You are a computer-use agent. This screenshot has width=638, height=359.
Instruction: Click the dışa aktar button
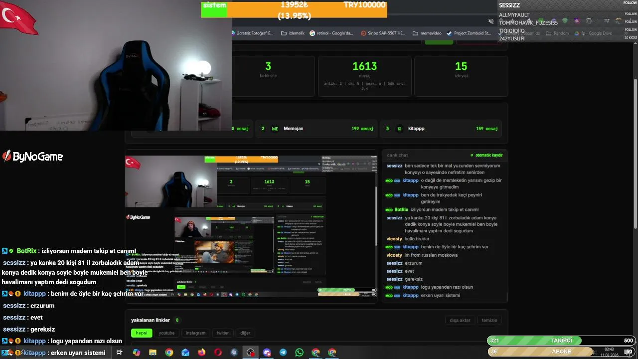click(x=460, y=320)
